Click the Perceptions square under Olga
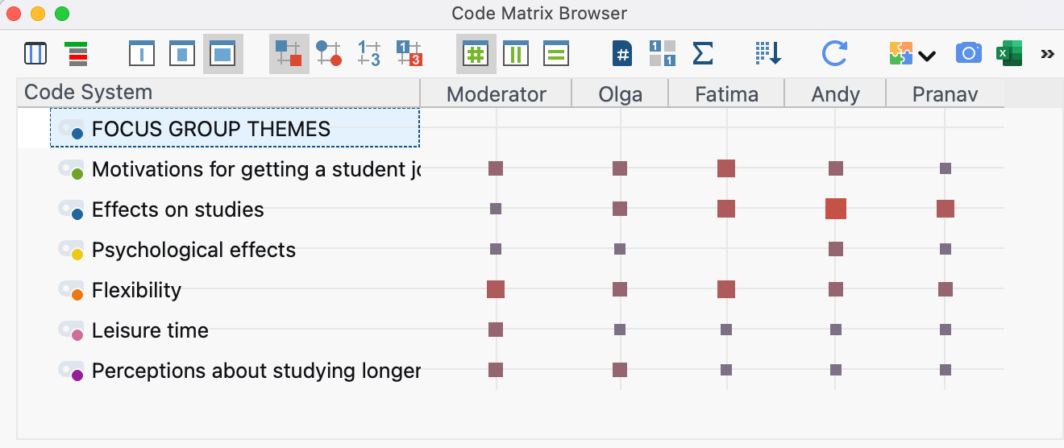The height and width of the screenshot is (448, 1064). [620, 370]
